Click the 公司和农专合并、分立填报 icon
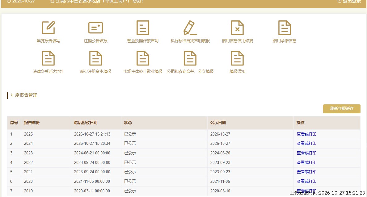Screen dimensions: 367x197 click(x=190, y=58)
